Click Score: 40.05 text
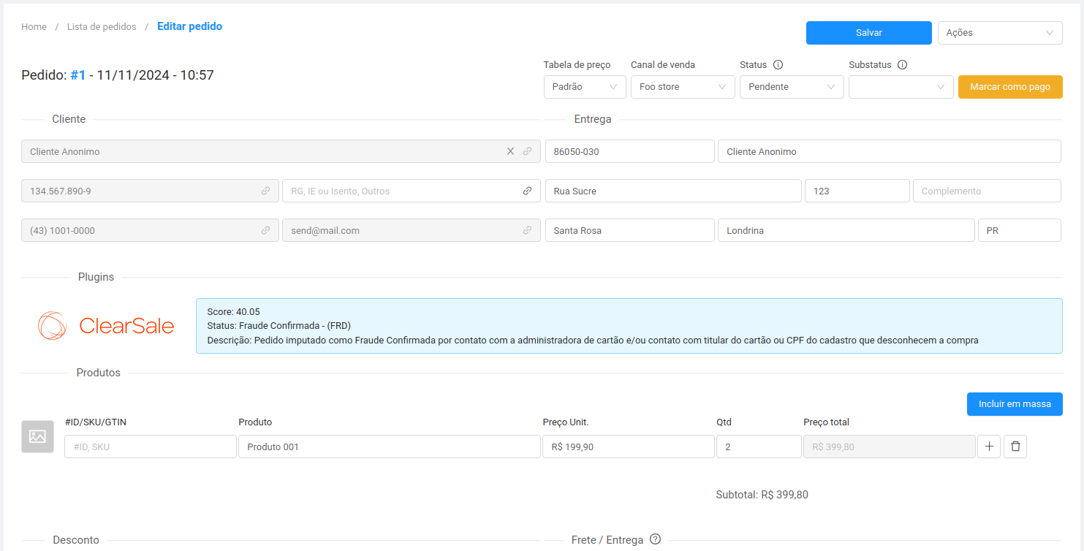This screenshot has height=551, width=1084. click(x=233, y=311)
